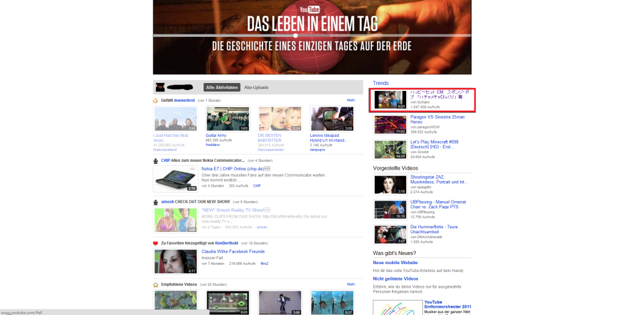
Task: Click the thumbs-up icon beside Gefällt doenerbrot
Action: (x=155, y=101)
